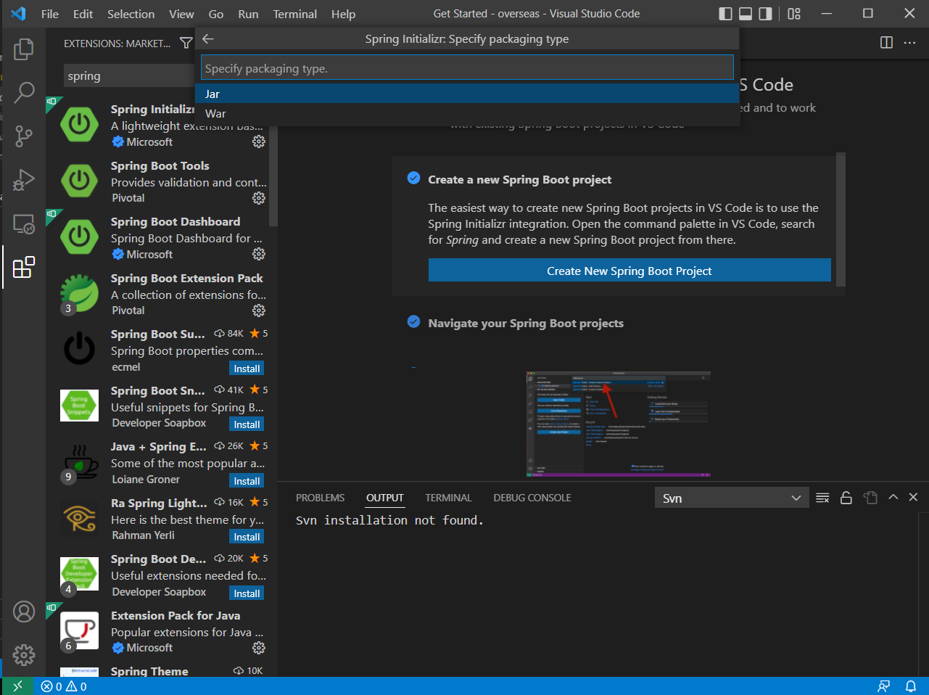Open the View menu
The width and height of the screenshot is (929, 695).
(x=181, y=14)
